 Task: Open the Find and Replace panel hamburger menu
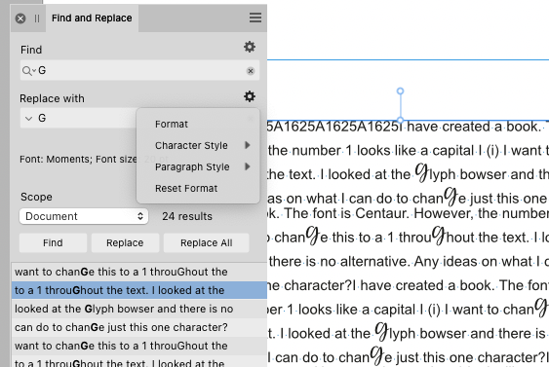255,18
